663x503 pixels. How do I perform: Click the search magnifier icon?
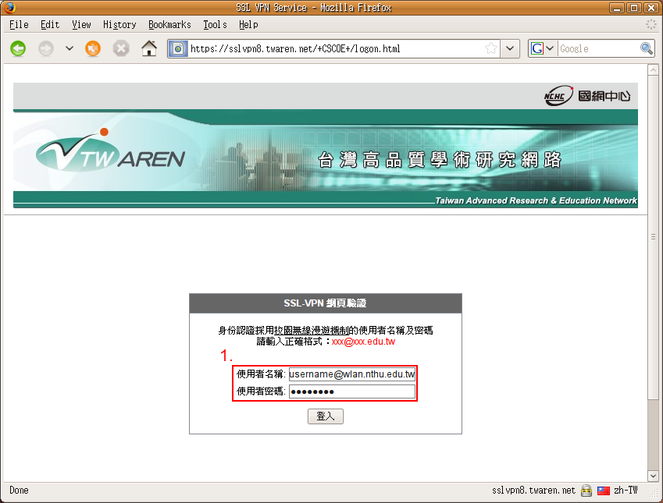click(647, 48)
